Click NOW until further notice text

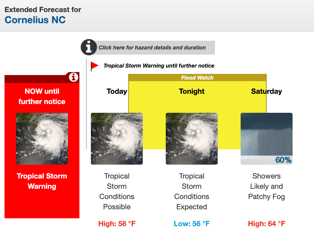click(42, 96)
